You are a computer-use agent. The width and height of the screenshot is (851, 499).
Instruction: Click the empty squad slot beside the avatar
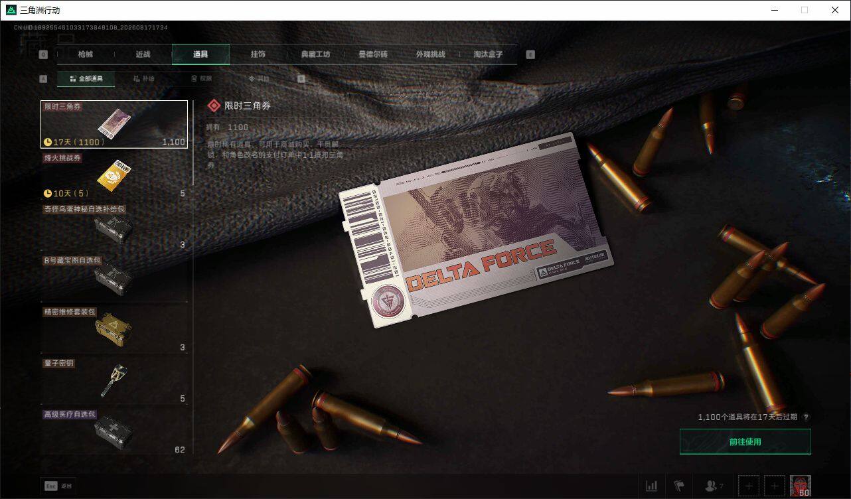click(774, 486)
